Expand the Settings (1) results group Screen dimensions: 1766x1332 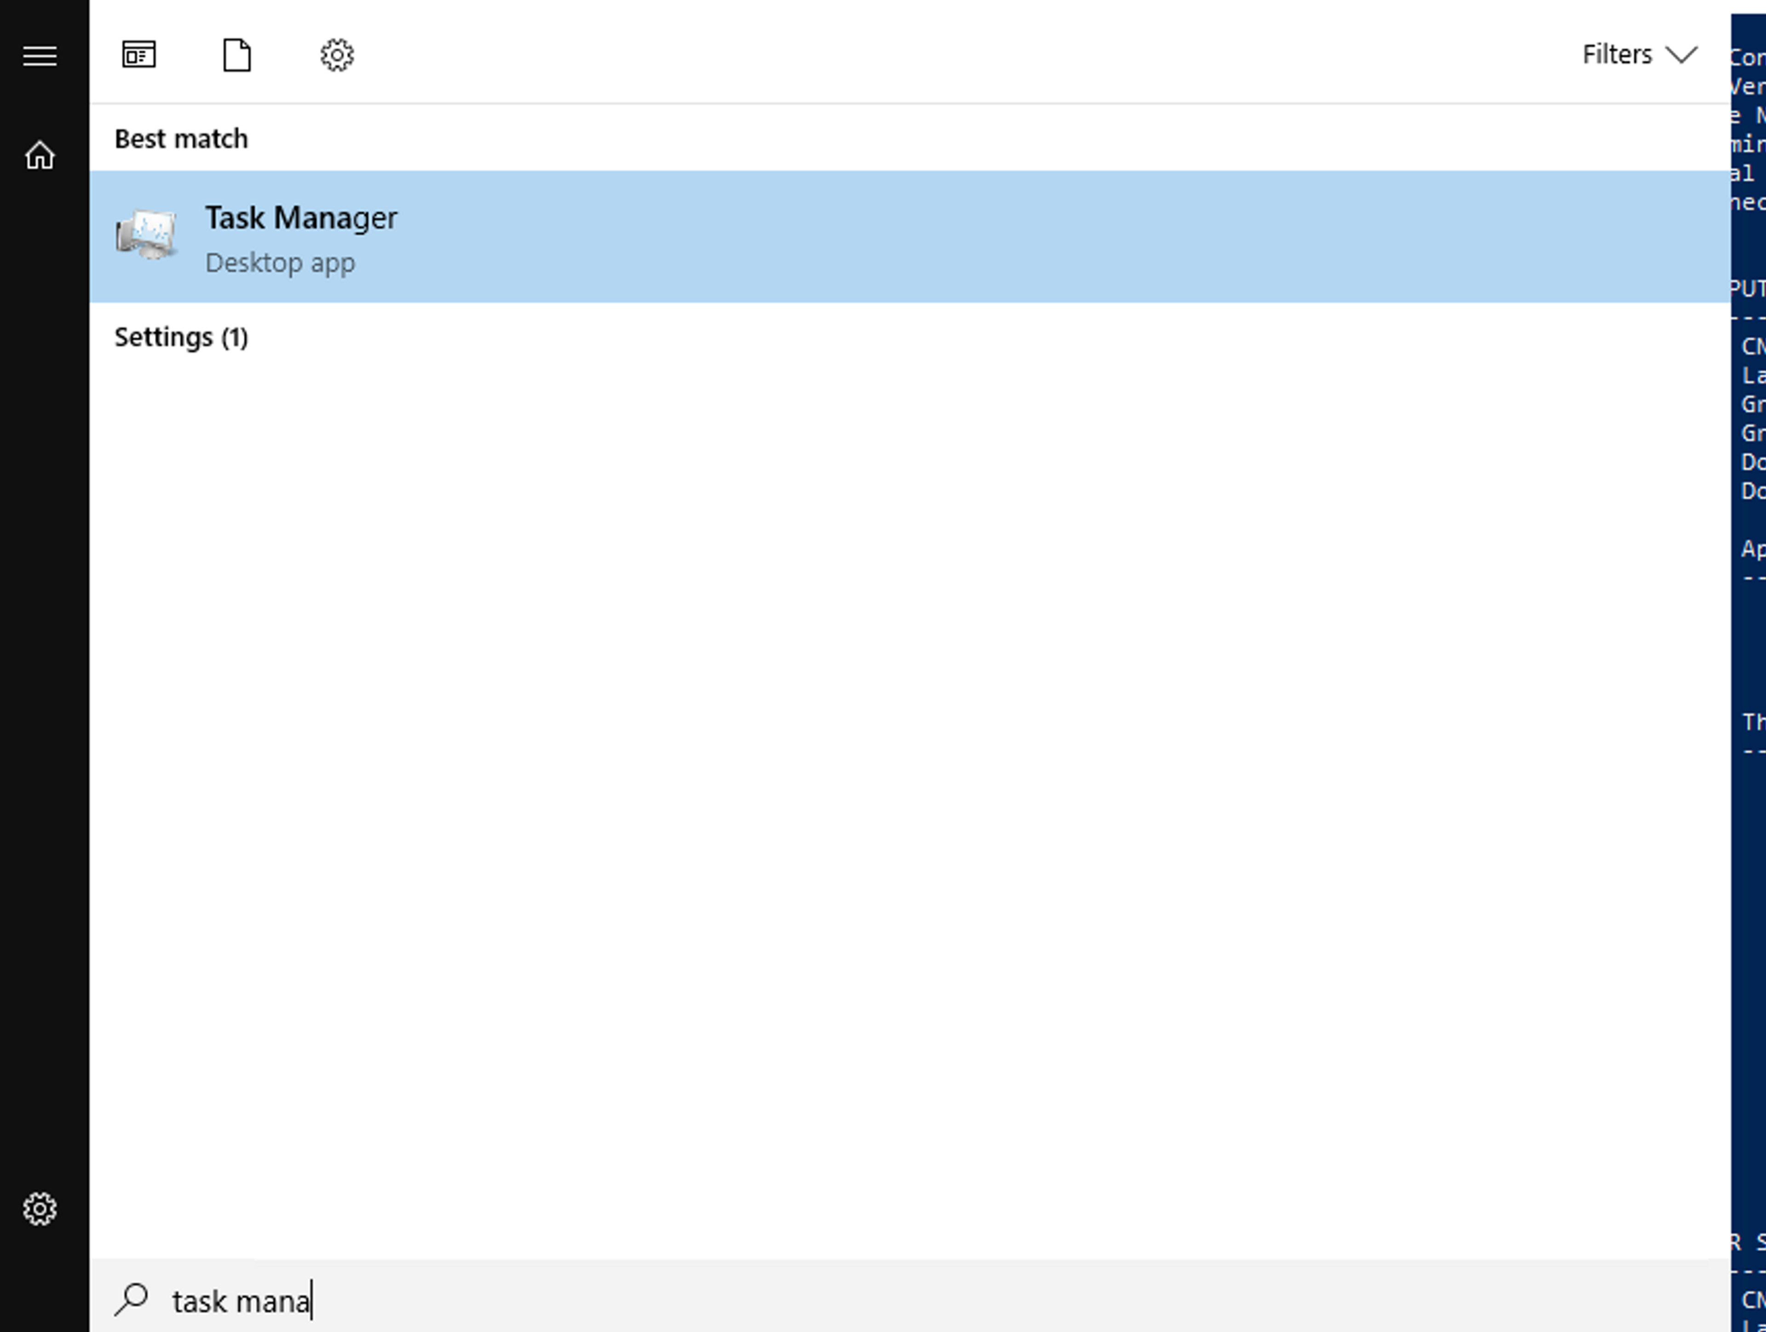[x=181, y=337]
